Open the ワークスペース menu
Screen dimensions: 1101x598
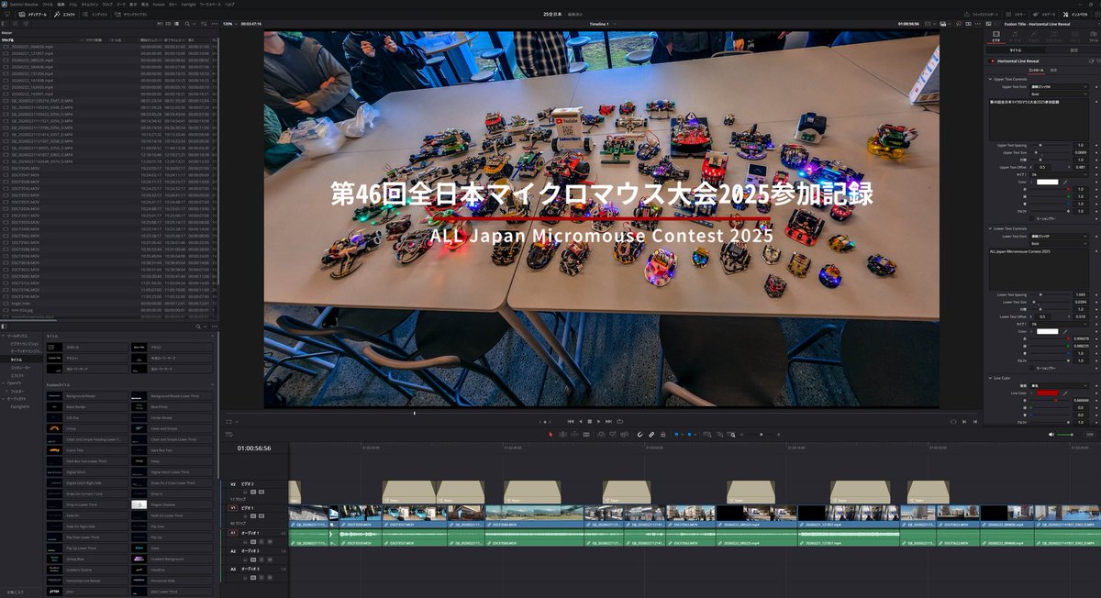(211, 5)
